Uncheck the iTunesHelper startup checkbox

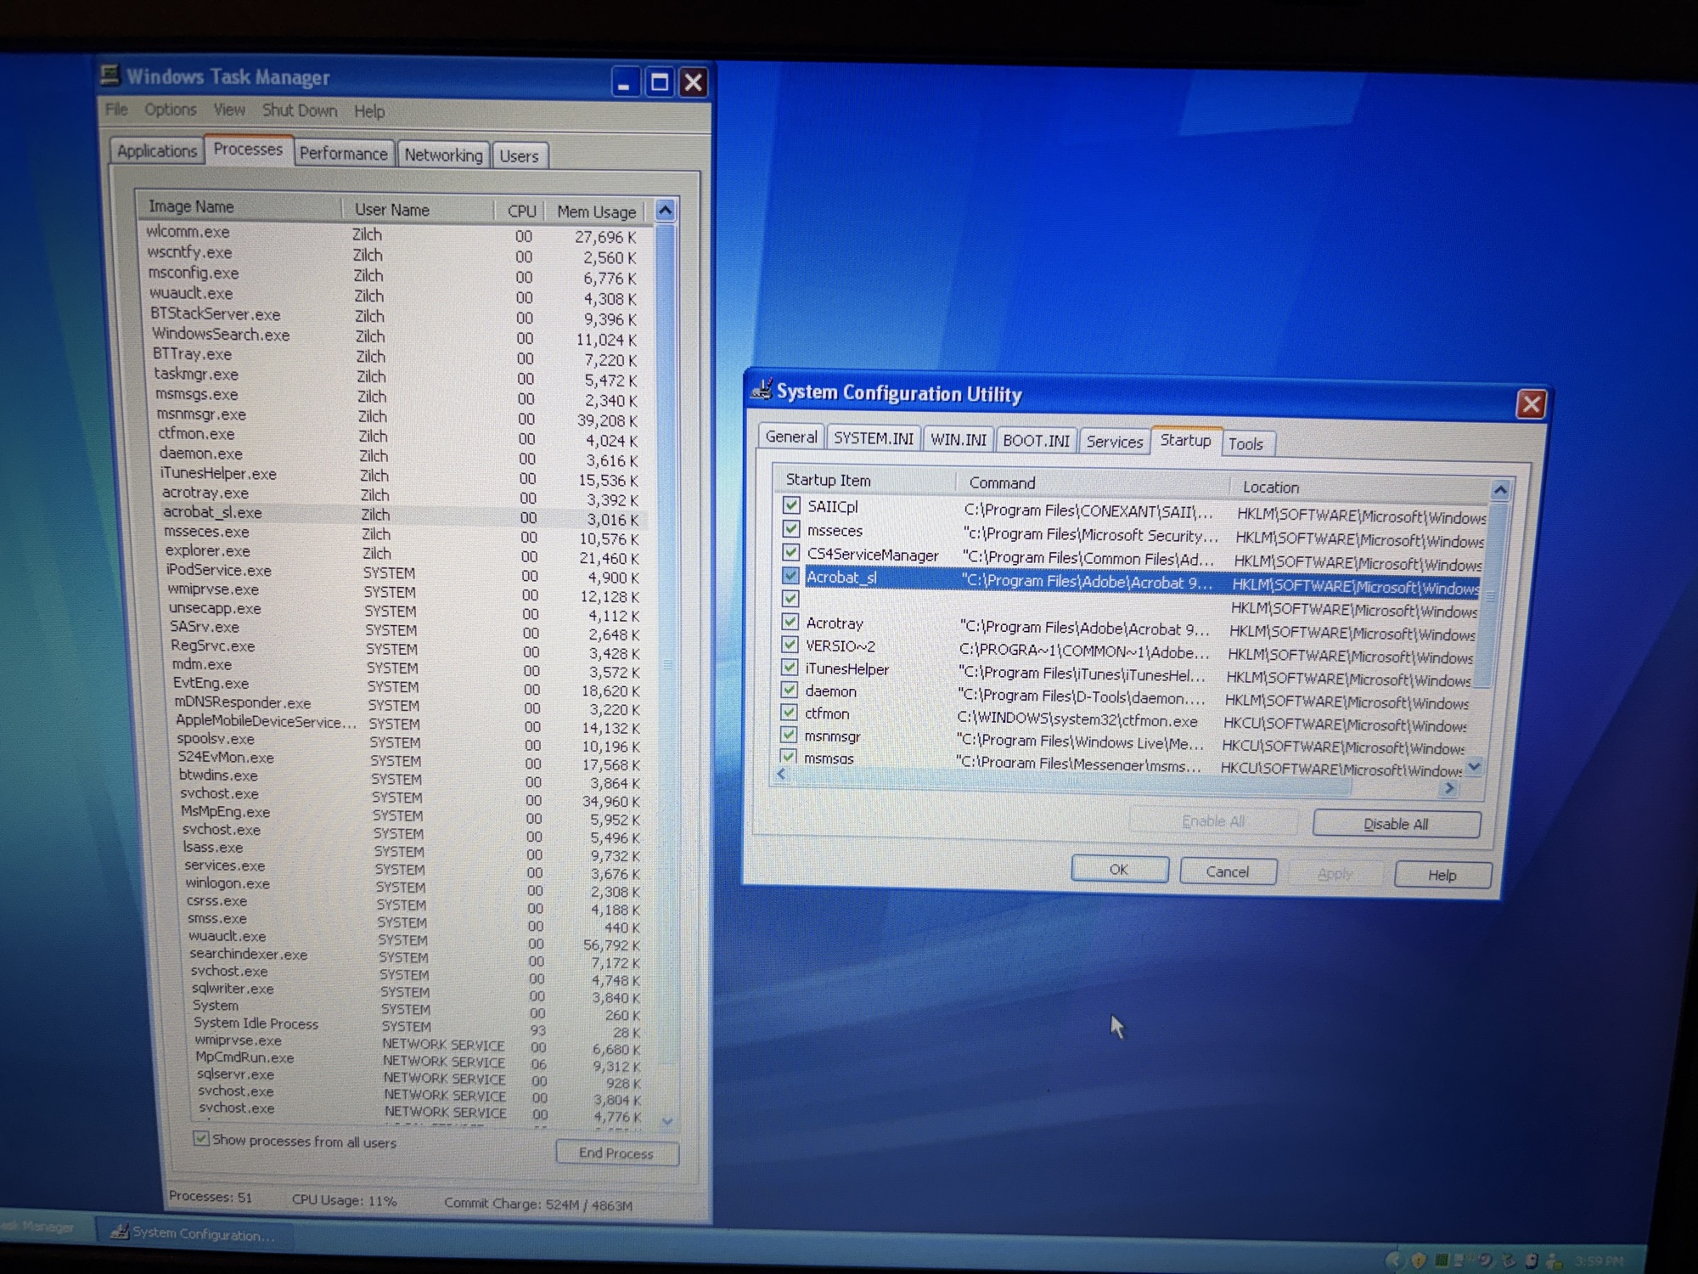tap(790, 668)
